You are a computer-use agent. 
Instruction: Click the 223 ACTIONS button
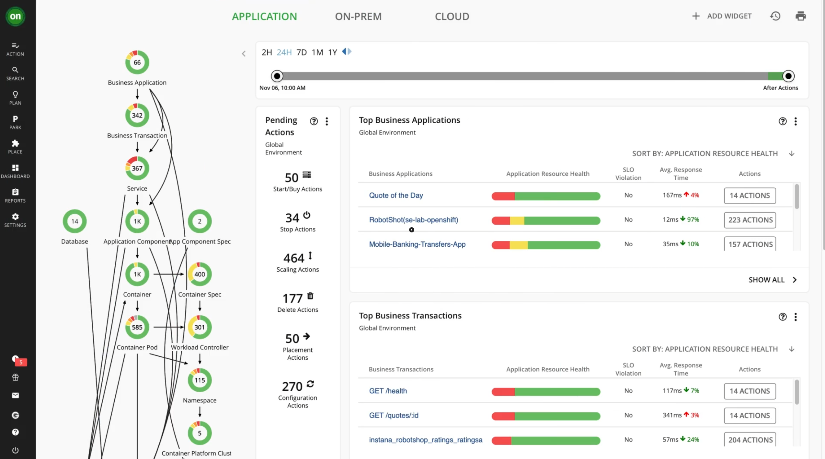(750, 220)
